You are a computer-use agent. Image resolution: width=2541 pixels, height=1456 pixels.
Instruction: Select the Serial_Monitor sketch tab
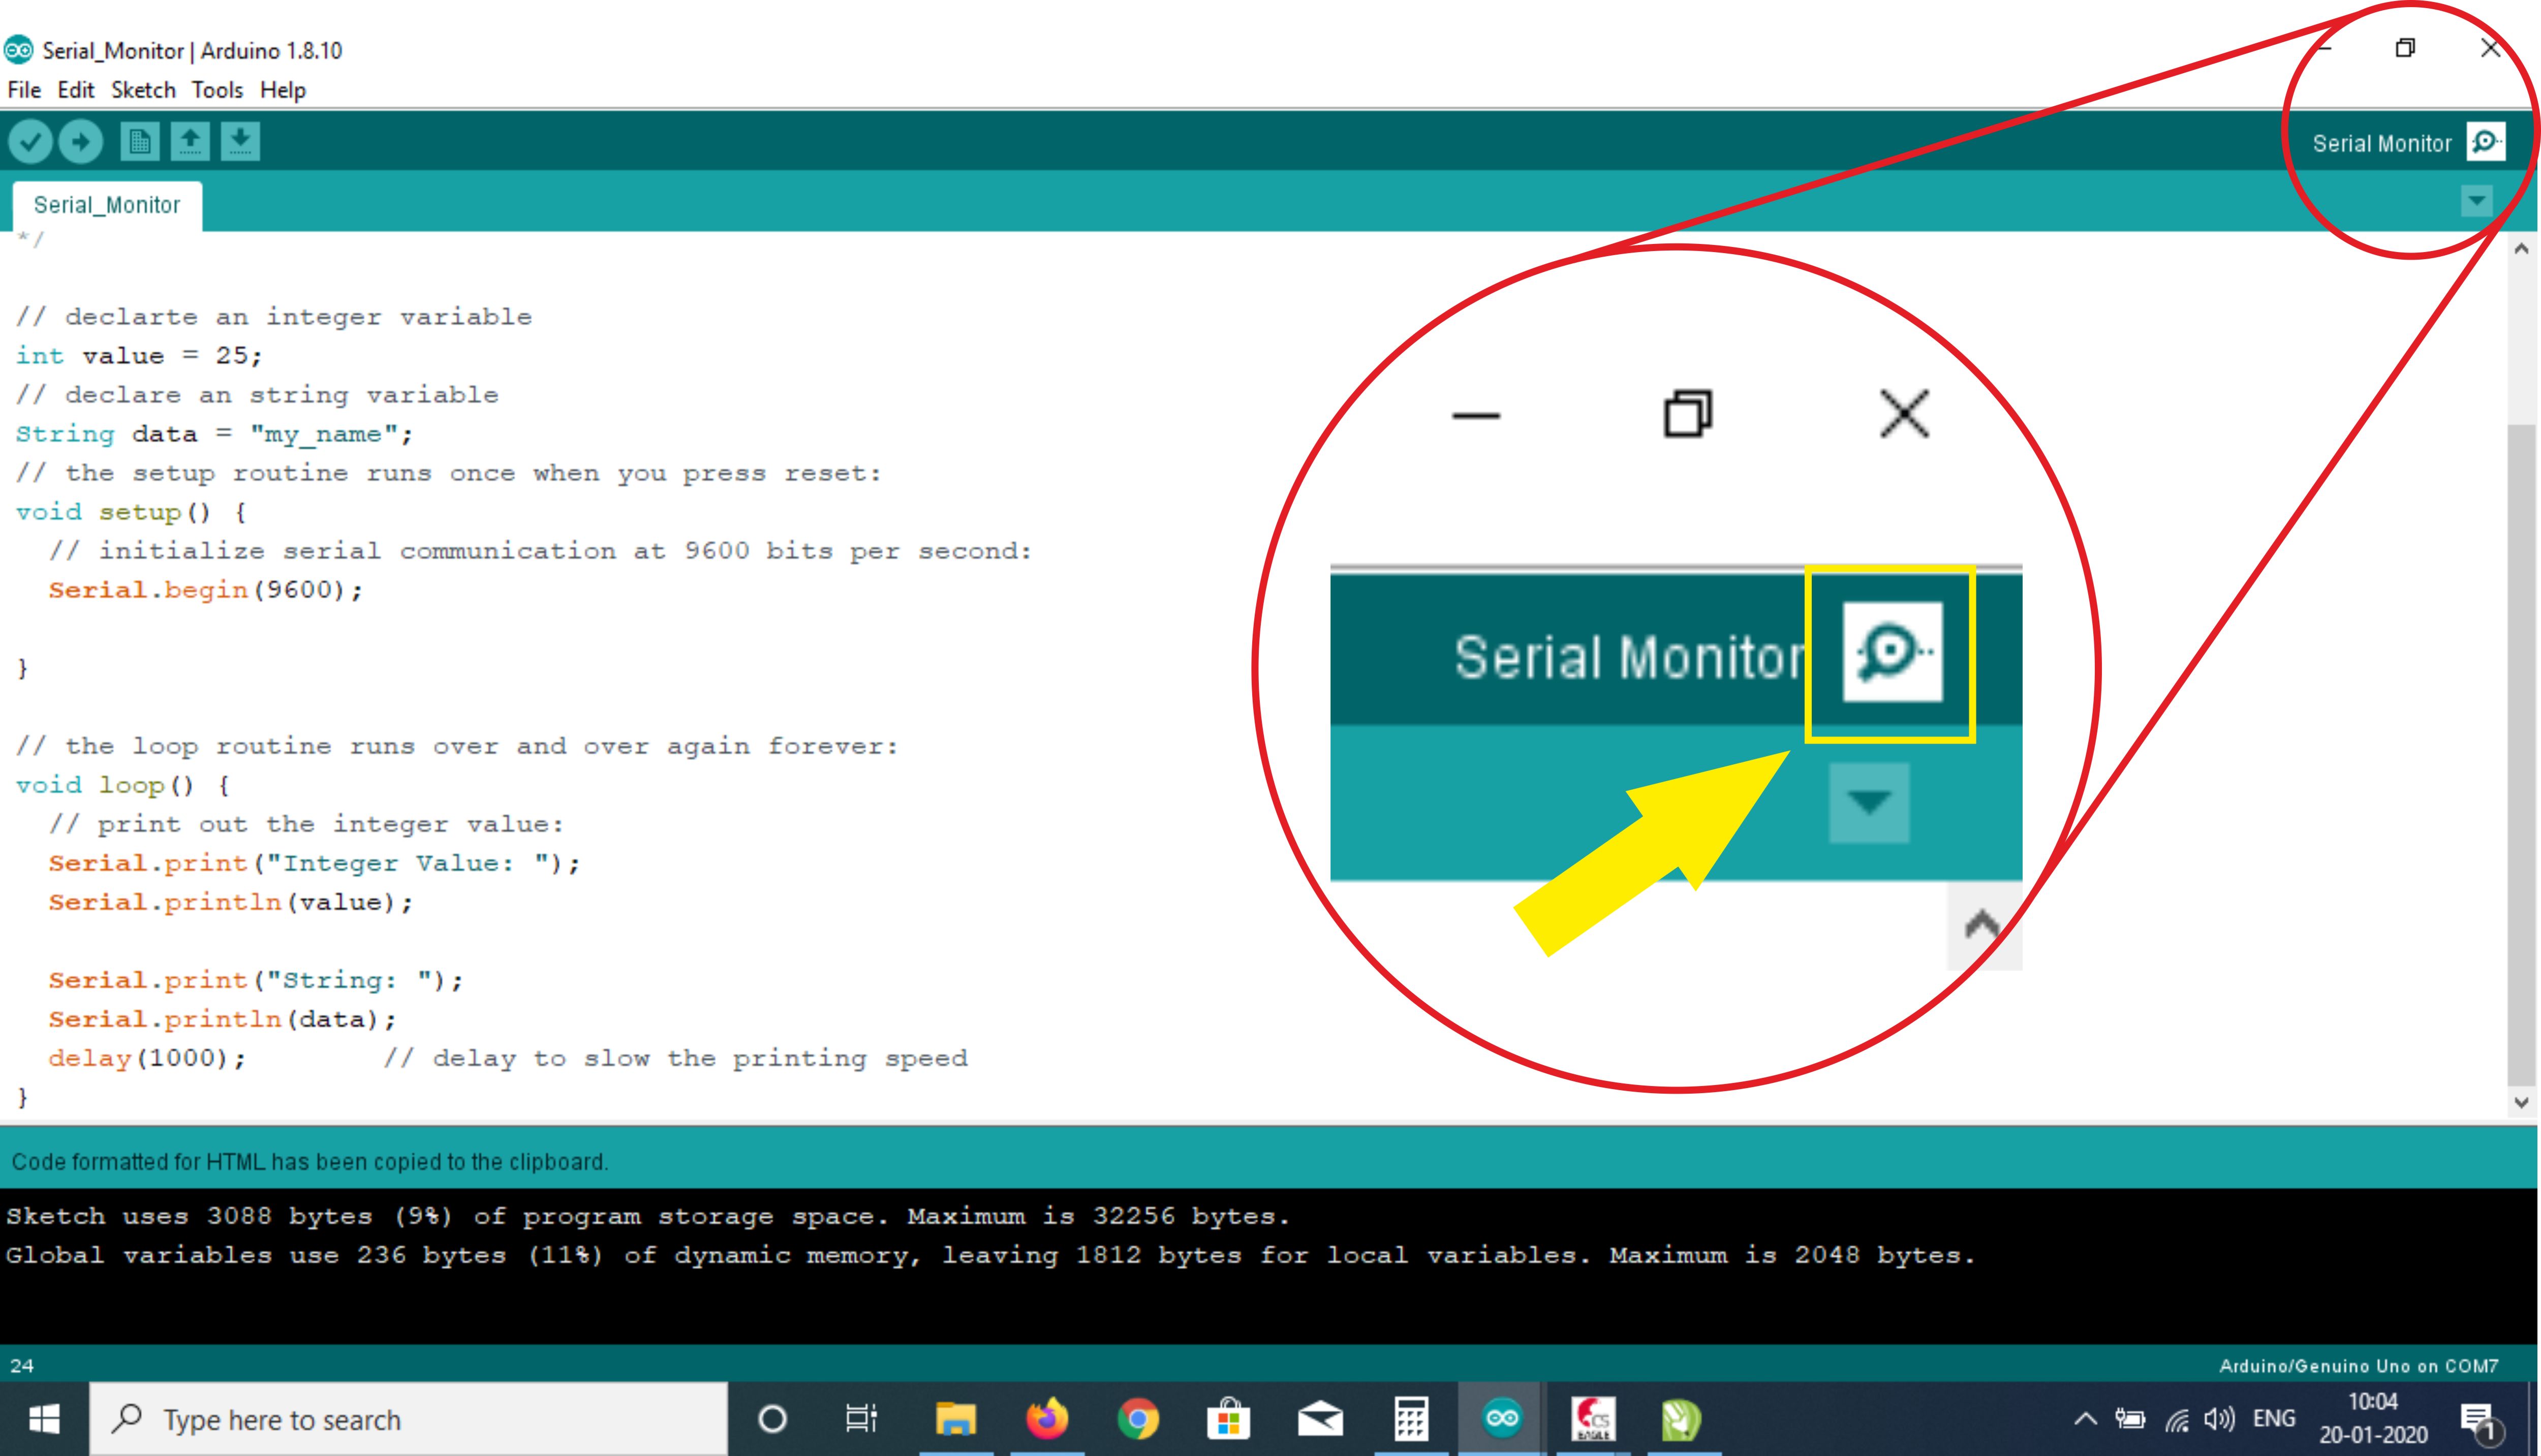pos(107,205)
